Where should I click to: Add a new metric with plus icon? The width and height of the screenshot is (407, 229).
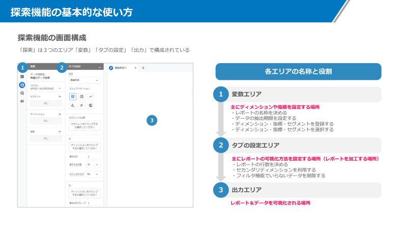60,131
